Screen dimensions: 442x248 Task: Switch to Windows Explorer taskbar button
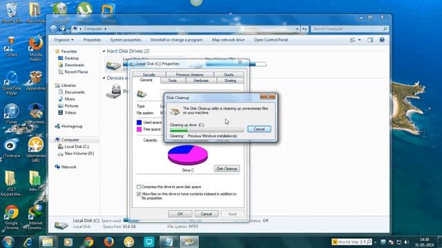(48, 242)
